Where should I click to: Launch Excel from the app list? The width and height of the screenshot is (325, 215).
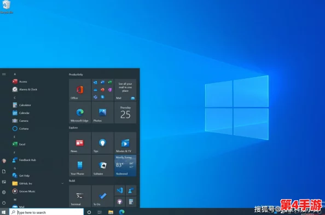click(38, 144)
